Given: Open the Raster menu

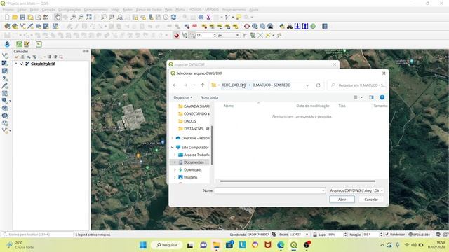Looking at the screenshot, I should 128,10.
